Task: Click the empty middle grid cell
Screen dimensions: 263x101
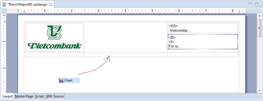Action: point(126,37)
